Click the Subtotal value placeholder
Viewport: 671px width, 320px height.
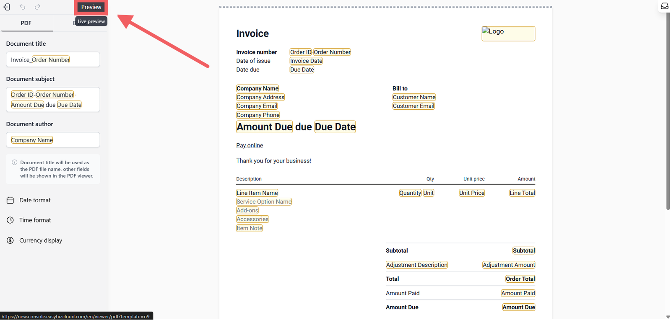(524, 250)
